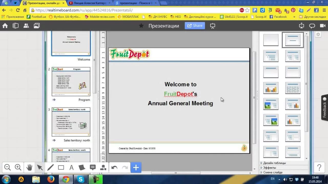Screen dimensions: 328x184
Task: Click the blue plus add button
Action: coord(136,168)
